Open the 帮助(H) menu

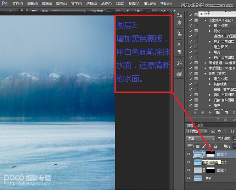point(166,3)
